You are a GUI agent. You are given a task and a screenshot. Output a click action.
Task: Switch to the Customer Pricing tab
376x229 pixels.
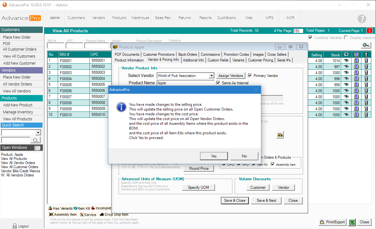pos(260,60)
